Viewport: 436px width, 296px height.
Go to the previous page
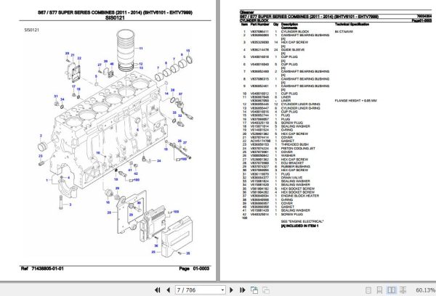click(168, 290)
